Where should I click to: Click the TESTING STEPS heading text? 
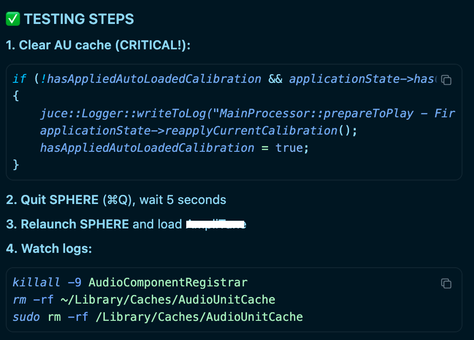click(x=79, y=19)
